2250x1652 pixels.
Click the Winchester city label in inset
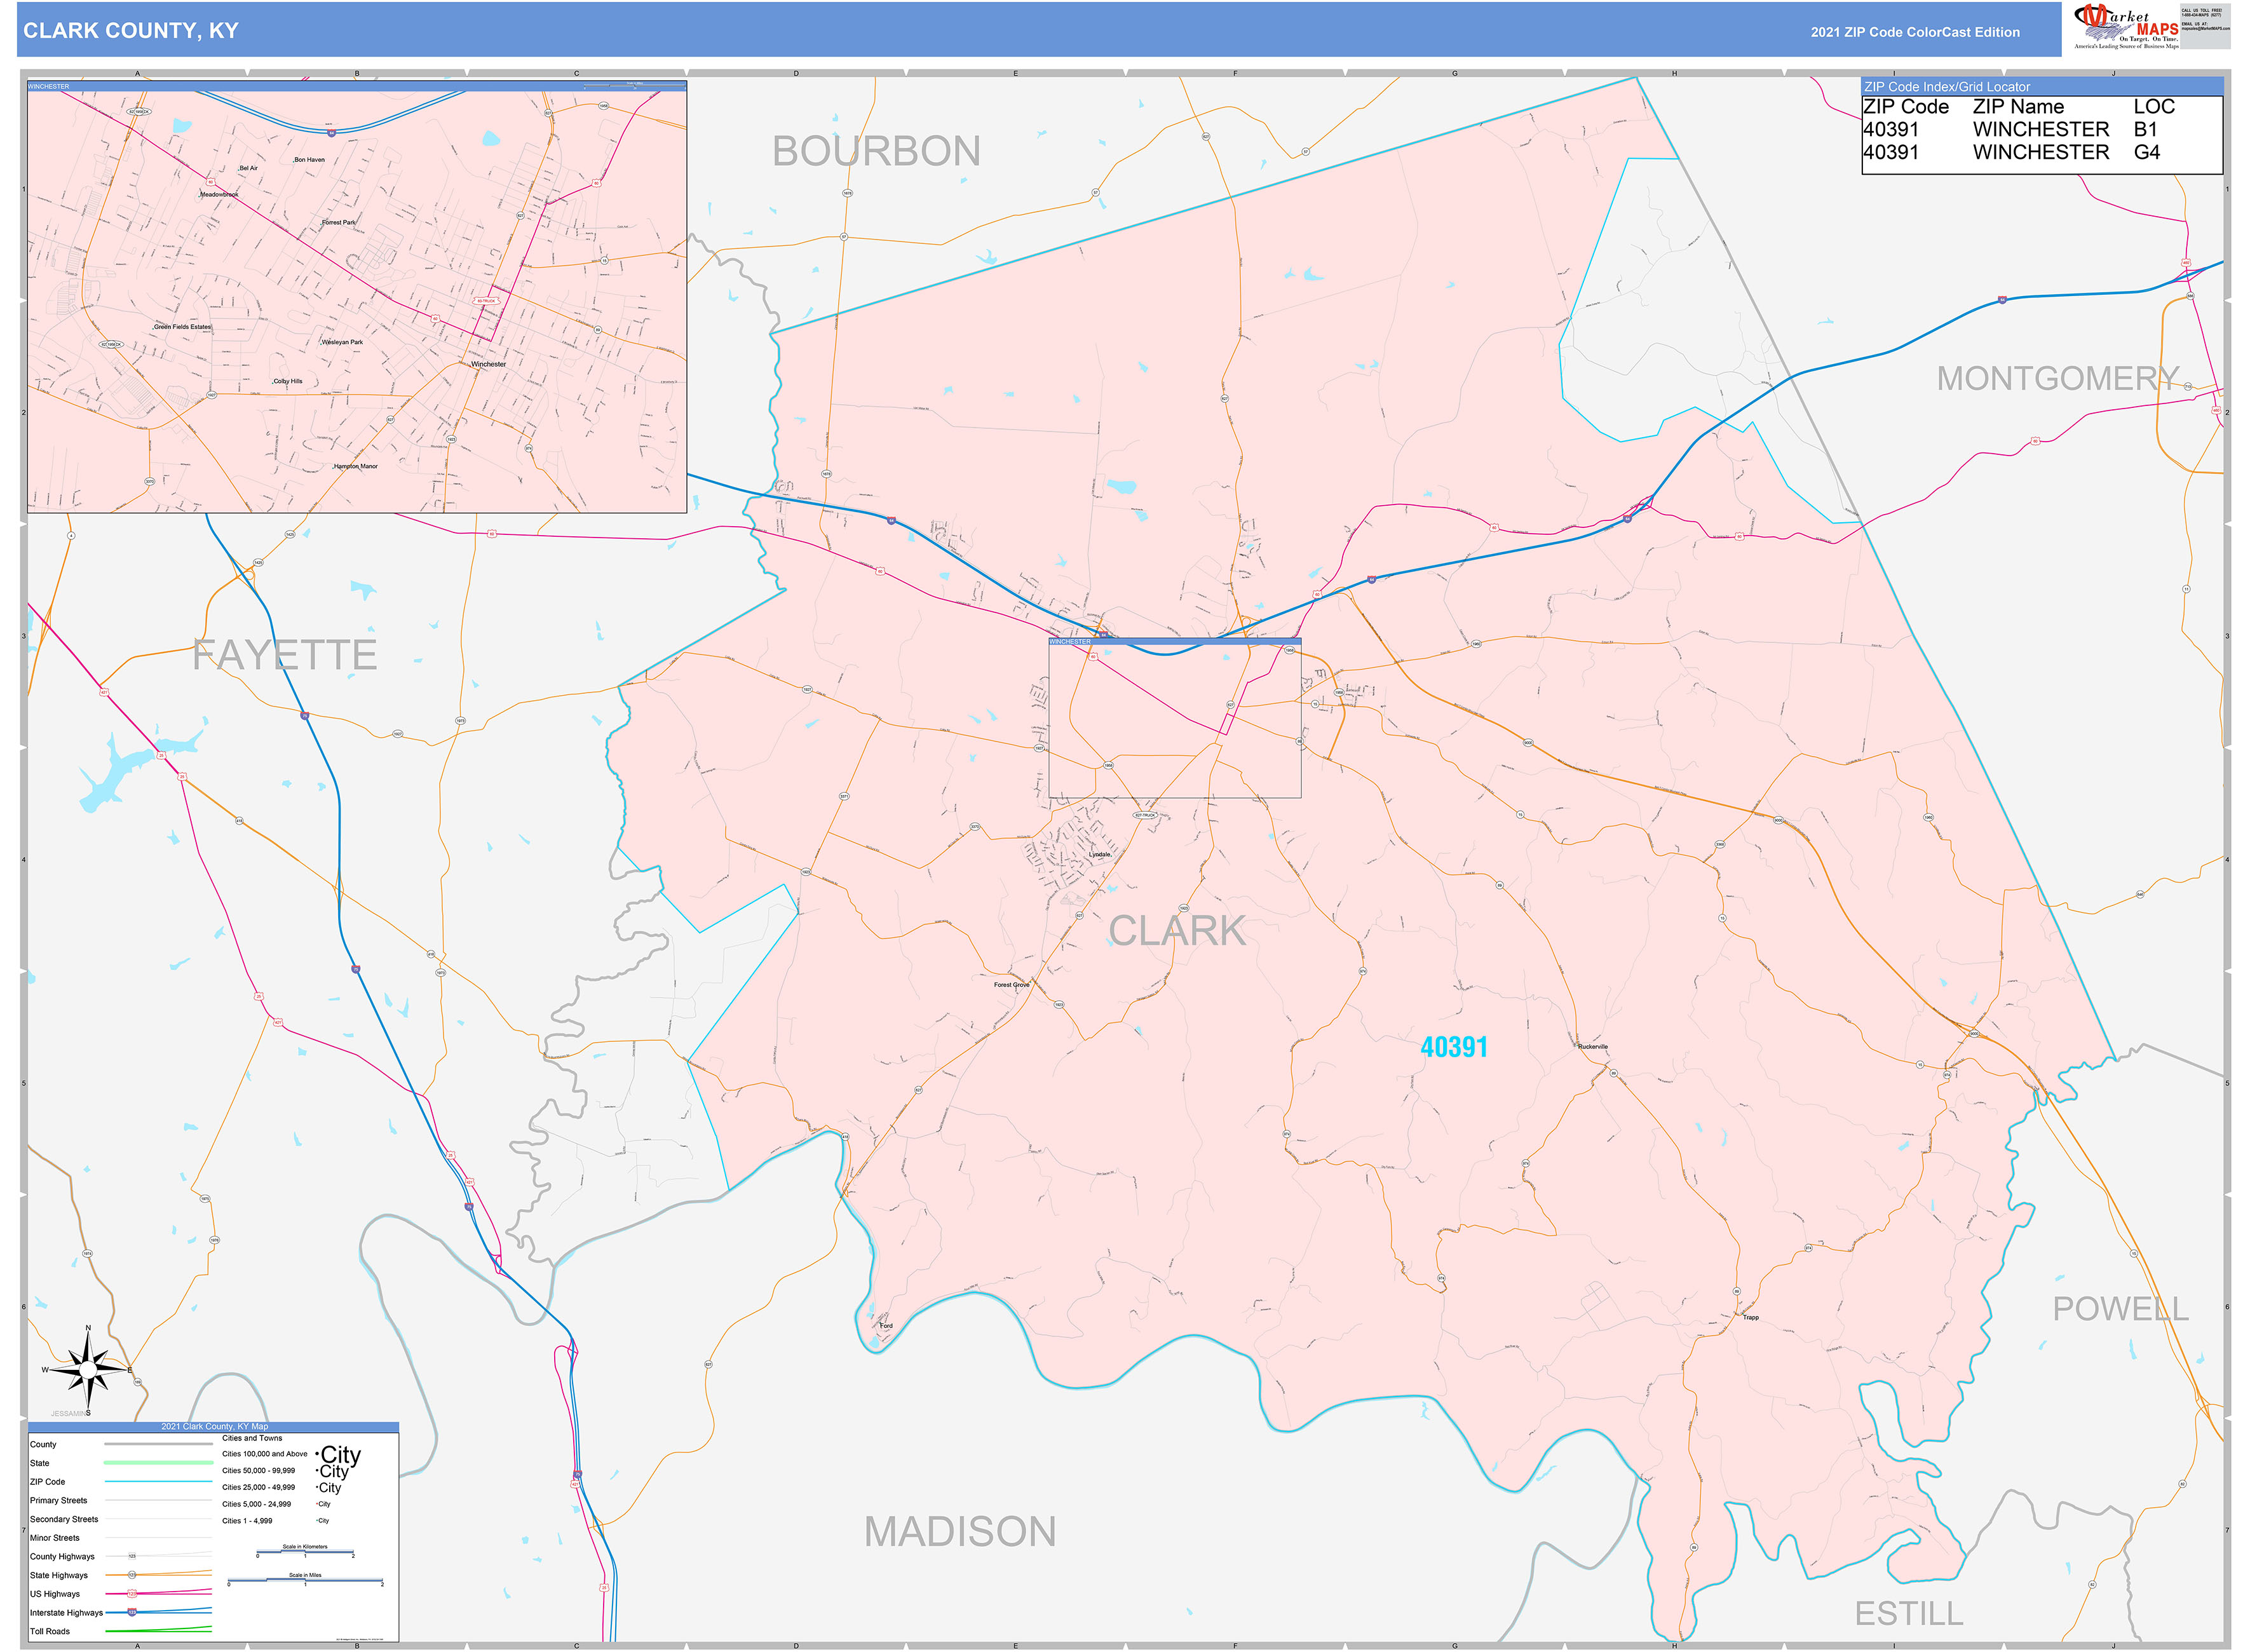[488, 364]
